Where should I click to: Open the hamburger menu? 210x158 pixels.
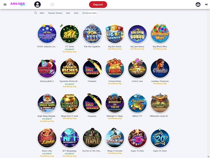(x=5, y=5)
